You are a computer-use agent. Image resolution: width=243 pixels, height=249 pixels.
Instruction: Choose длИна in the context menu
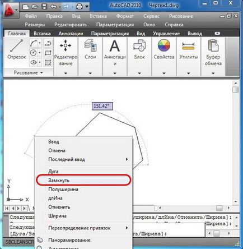(x=83, y=198)
